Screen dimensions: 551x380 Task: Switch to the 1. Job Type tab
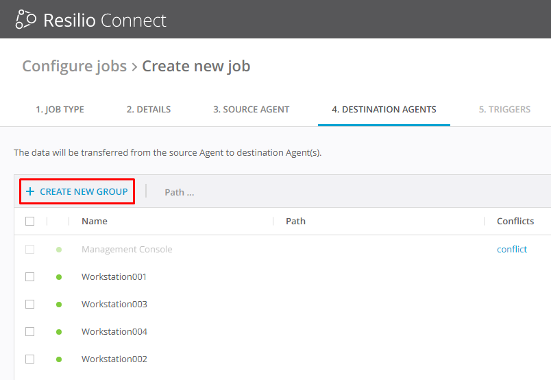pos(60,109)
